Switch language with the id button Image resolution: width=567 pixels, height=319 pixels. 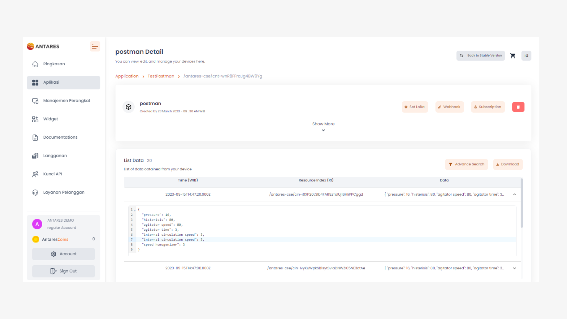tap(526, 56)
